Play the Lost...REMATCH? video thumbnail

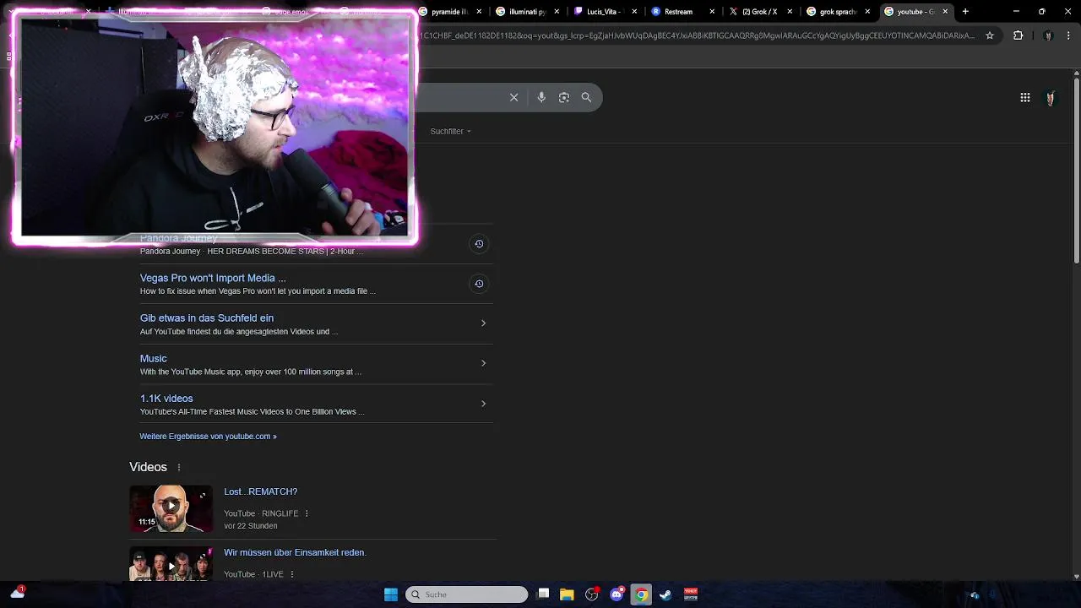click(x=171, y=508)
